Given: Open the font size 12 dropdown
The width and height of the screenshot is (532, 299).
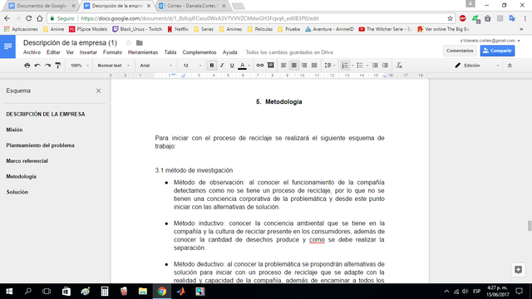Looking at the screenshot, I should click(192, 66).
